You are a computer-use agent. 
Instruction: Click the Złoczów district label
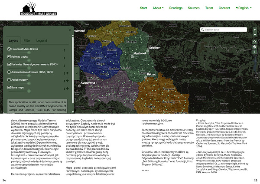169,89
